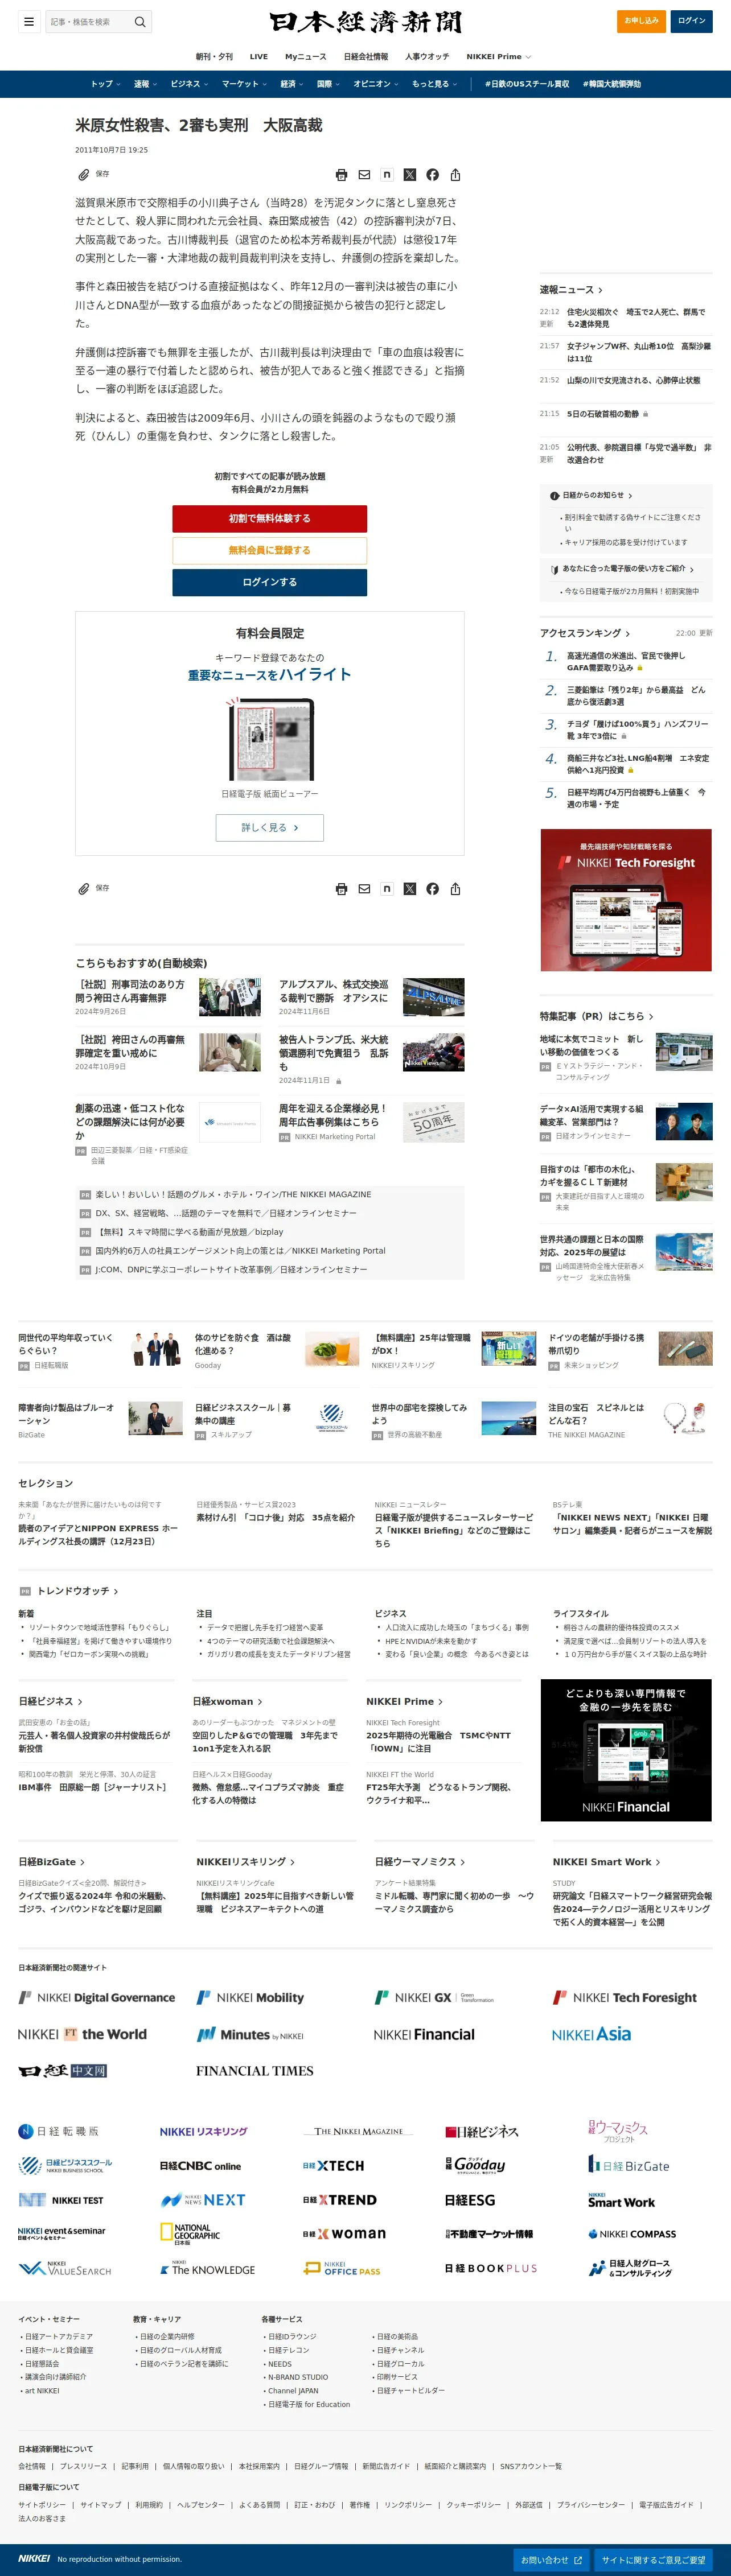731x2576 pixels.
Task: Open the 日本経済新聞 masthead logo
Action: (x=366, y=21)
